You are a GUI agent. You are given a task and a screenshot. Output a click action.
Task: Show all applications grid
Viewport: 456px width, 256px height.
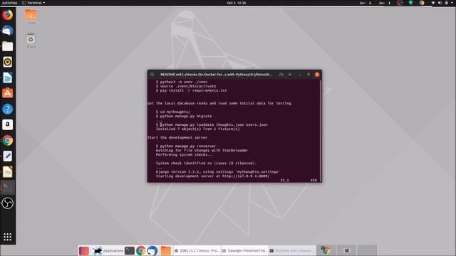[x=8, y=237]
